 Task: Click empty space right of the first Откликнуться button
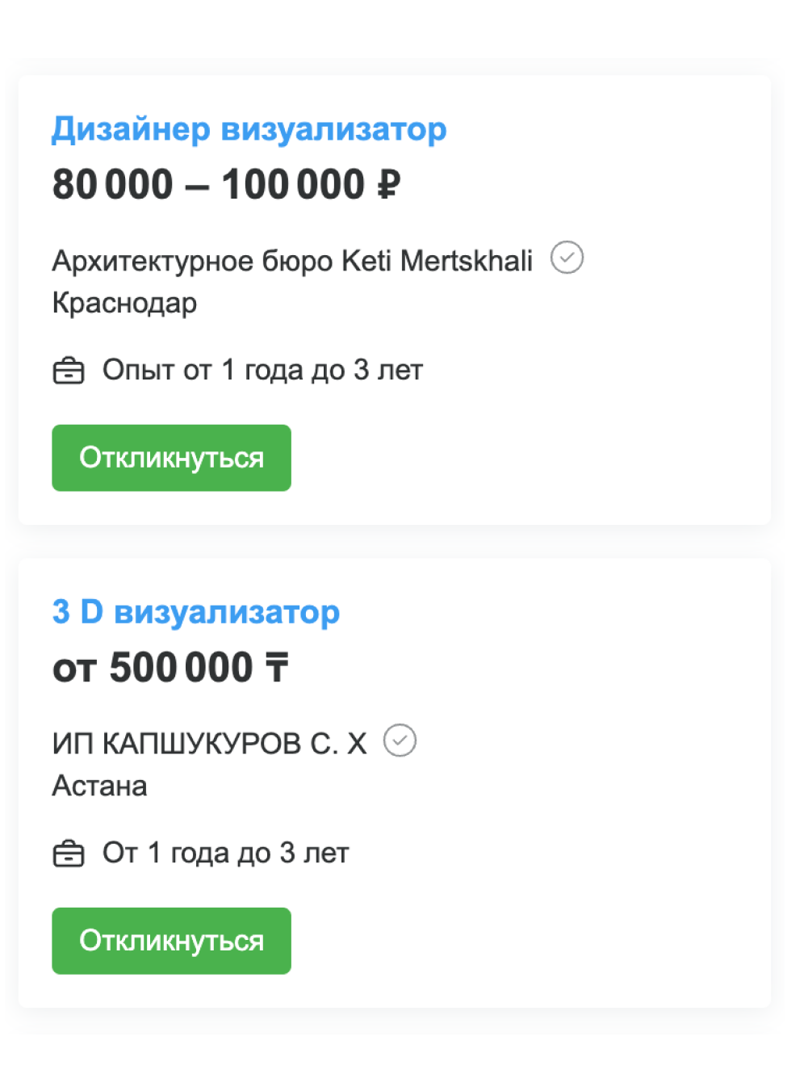(525, 458)
